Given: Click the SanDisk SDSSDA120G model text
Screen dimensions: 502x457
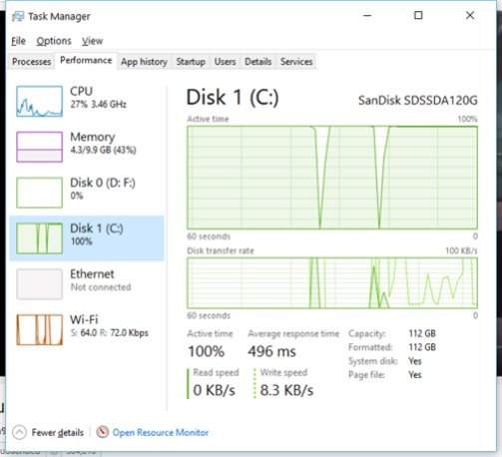Looking at the screenshot, I should (418, 100).
